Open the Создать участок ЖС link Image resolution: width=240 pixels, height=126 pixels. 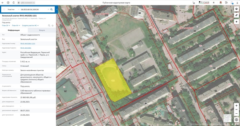click(30, 26)
